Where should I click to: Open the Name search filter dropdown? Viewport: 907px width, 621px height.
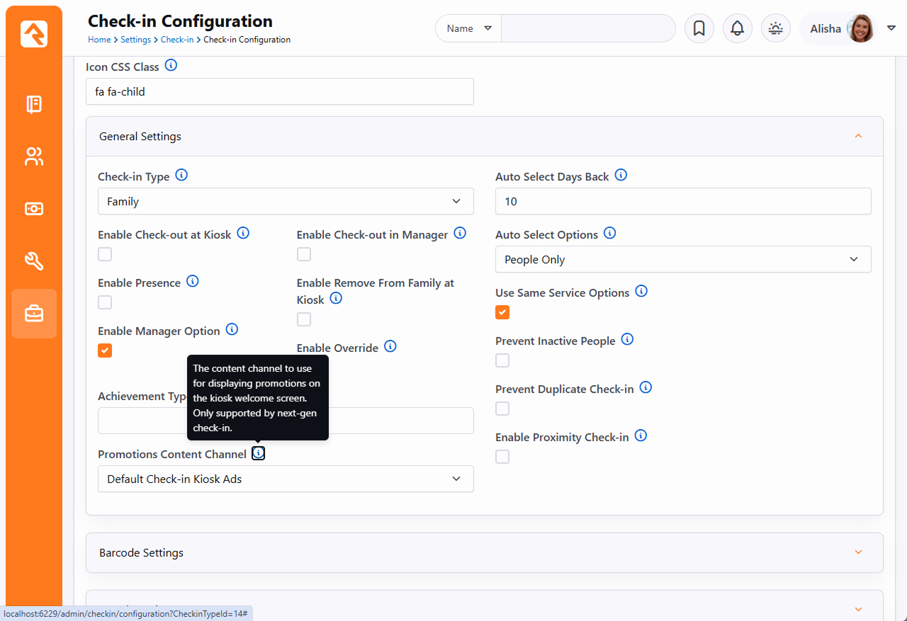pyautogui.click(x=468, y=28)
